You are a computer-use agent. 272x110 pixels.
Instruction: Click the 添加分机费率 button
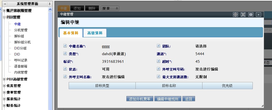[x=140, y=99]
